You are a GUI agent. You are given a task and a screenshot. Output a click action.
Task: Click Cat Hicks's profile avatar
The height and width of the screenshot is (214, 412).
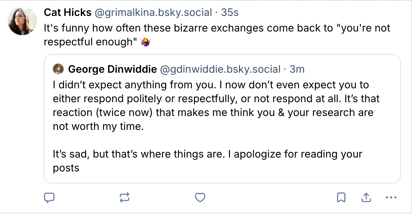pos(22,21)
